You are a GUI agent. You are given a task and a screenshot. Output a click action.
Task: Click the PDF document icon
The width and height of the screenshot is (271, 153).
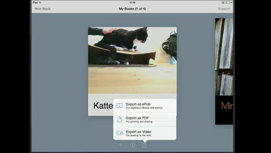click(120, 119)
